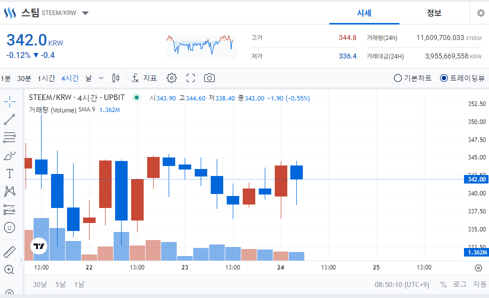Click the 24h volume 11,609,706.033 STEEM
Image resolution: width=489 pixels, height=298 pixels.
pos(449,37)
